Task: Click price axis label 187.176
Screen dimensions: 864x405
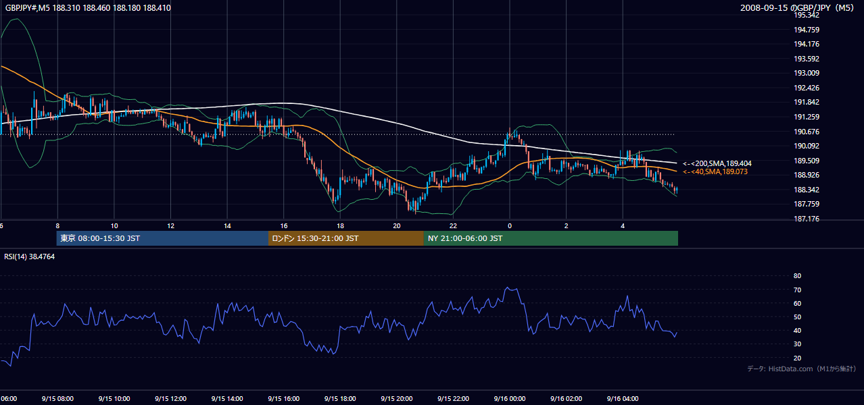Action: [x=807, y=219]
